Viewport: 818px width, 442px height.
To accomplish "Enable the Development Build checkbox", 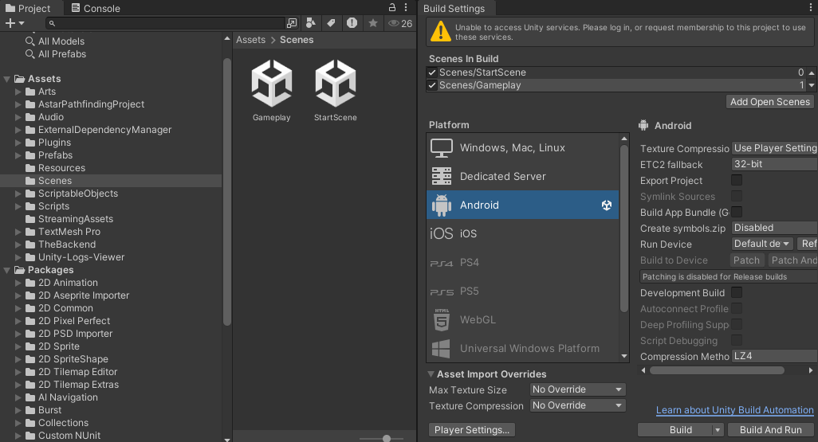I will [737, 292].
